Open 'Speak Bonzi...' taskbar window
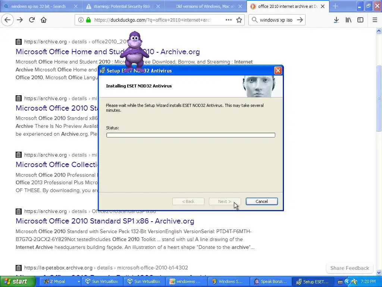 (x=272, y=281)
